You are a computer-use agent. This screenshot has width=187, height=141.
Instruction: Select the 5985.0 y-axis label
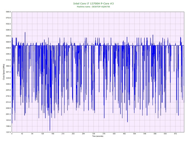click(x=8, y=12)
